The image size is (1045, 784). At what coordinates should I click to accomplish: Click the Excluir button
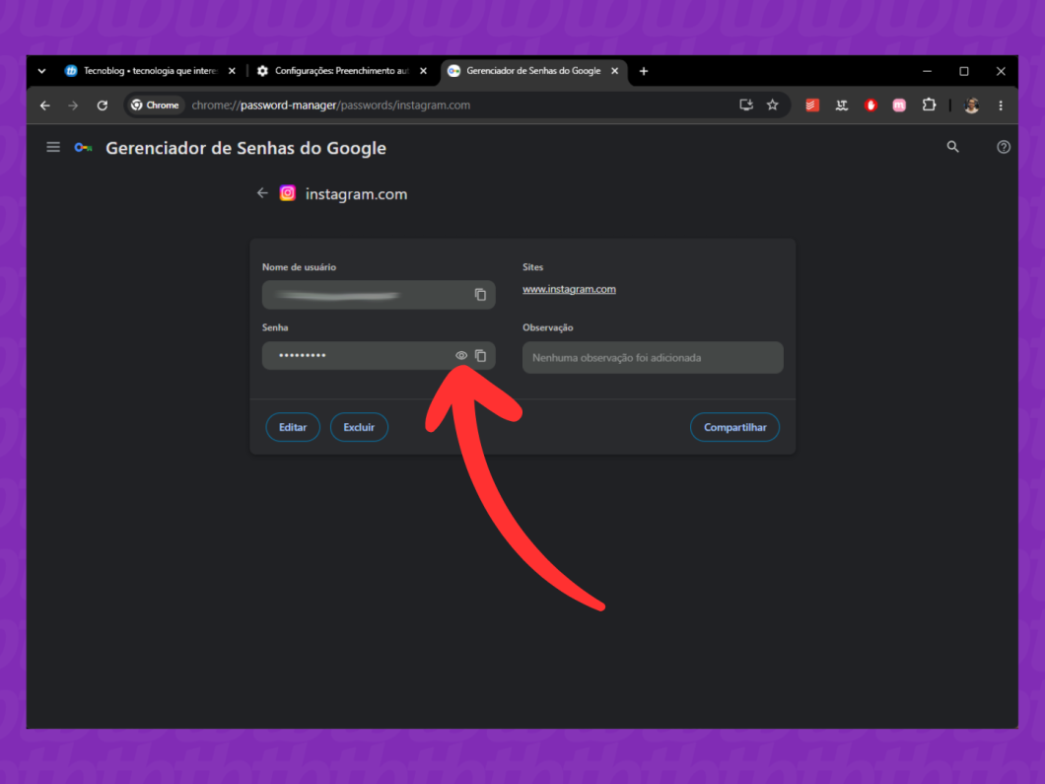click(359, 427)
